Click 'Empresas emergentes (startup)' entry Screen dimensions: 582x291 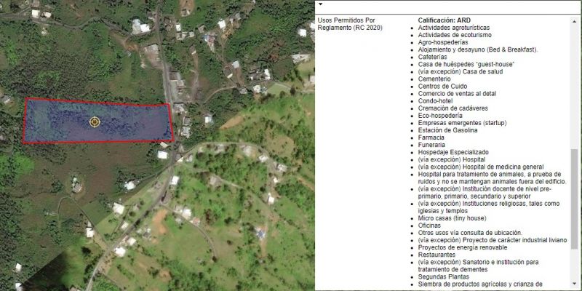click(463, 123)
